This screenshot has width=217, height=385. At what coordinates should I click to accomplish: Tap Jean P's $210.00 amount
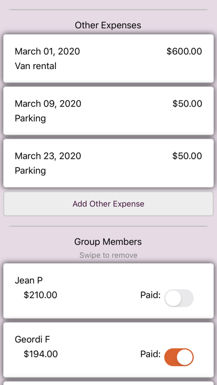tap(40, 295)
